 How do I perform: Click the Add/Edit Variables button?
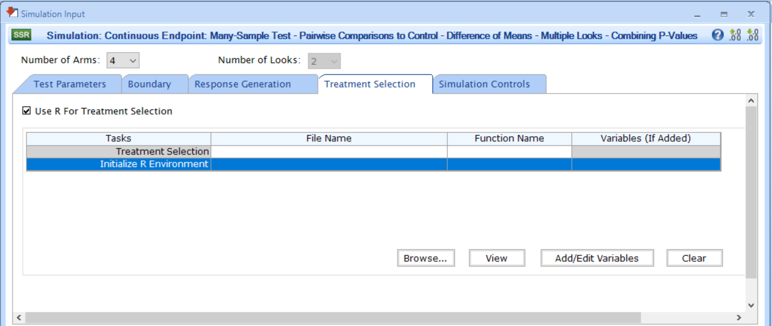point(596,258)
